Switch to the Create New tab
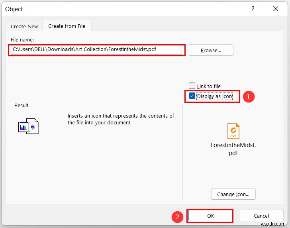 click(x=24, y=26)
